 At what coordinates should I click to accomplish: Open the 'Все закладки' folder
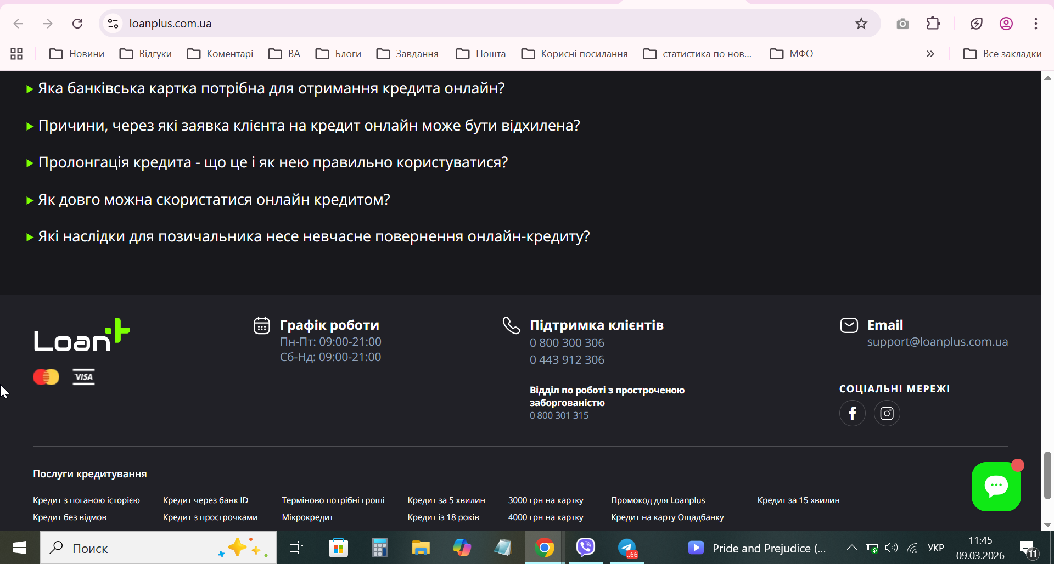[x=1002, y=54]
